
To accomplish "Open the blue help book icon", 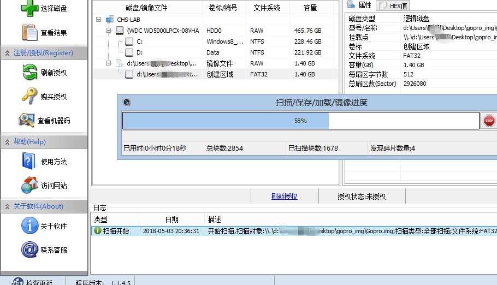I will point(28,161).
